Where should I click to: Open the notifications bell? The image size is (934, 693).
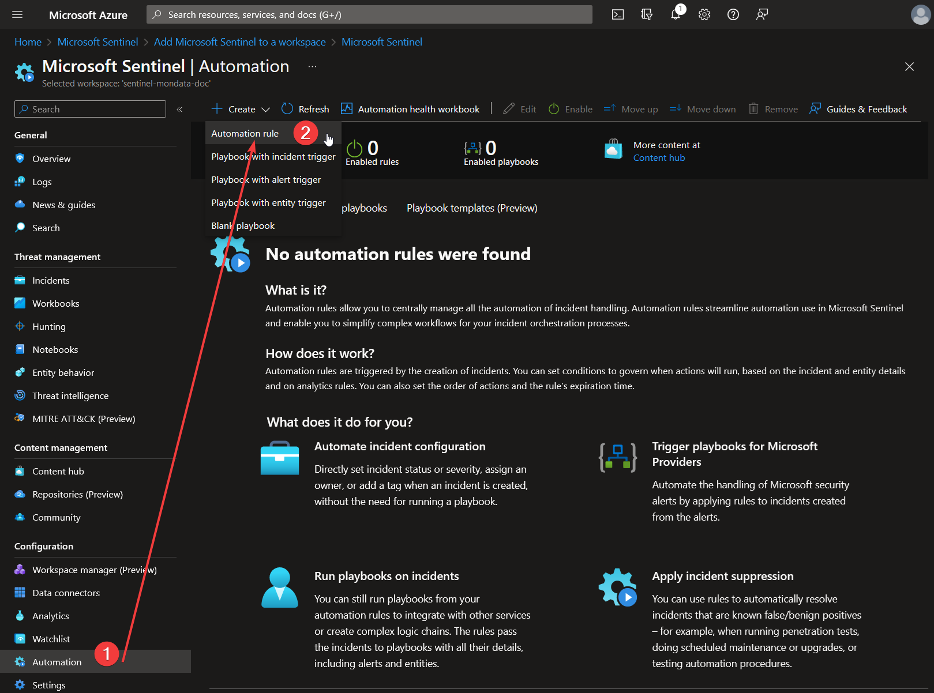pos(676,14)
